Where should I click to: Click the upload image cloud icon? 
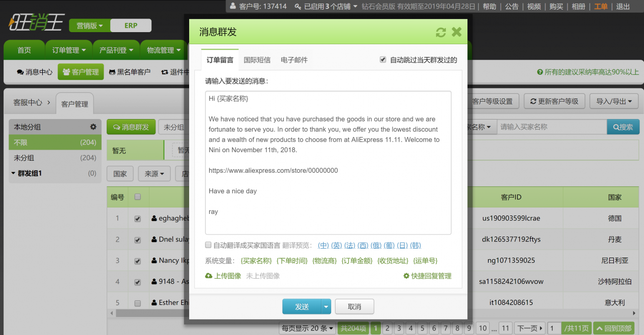[x=209, y=276]
